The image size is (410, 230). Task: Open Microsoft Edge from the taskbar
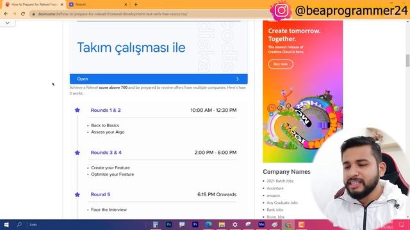208,224
